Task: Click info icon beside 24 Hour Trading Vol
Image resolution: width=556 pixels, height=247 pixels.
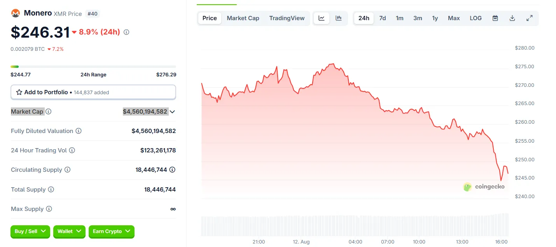Action: click(72, 150)
